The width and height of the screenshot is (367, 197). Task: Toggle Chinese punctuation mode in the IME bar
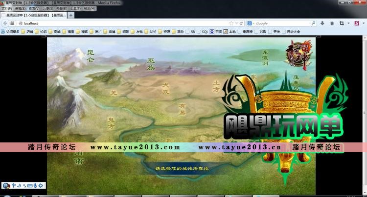(x=24, y=186)
